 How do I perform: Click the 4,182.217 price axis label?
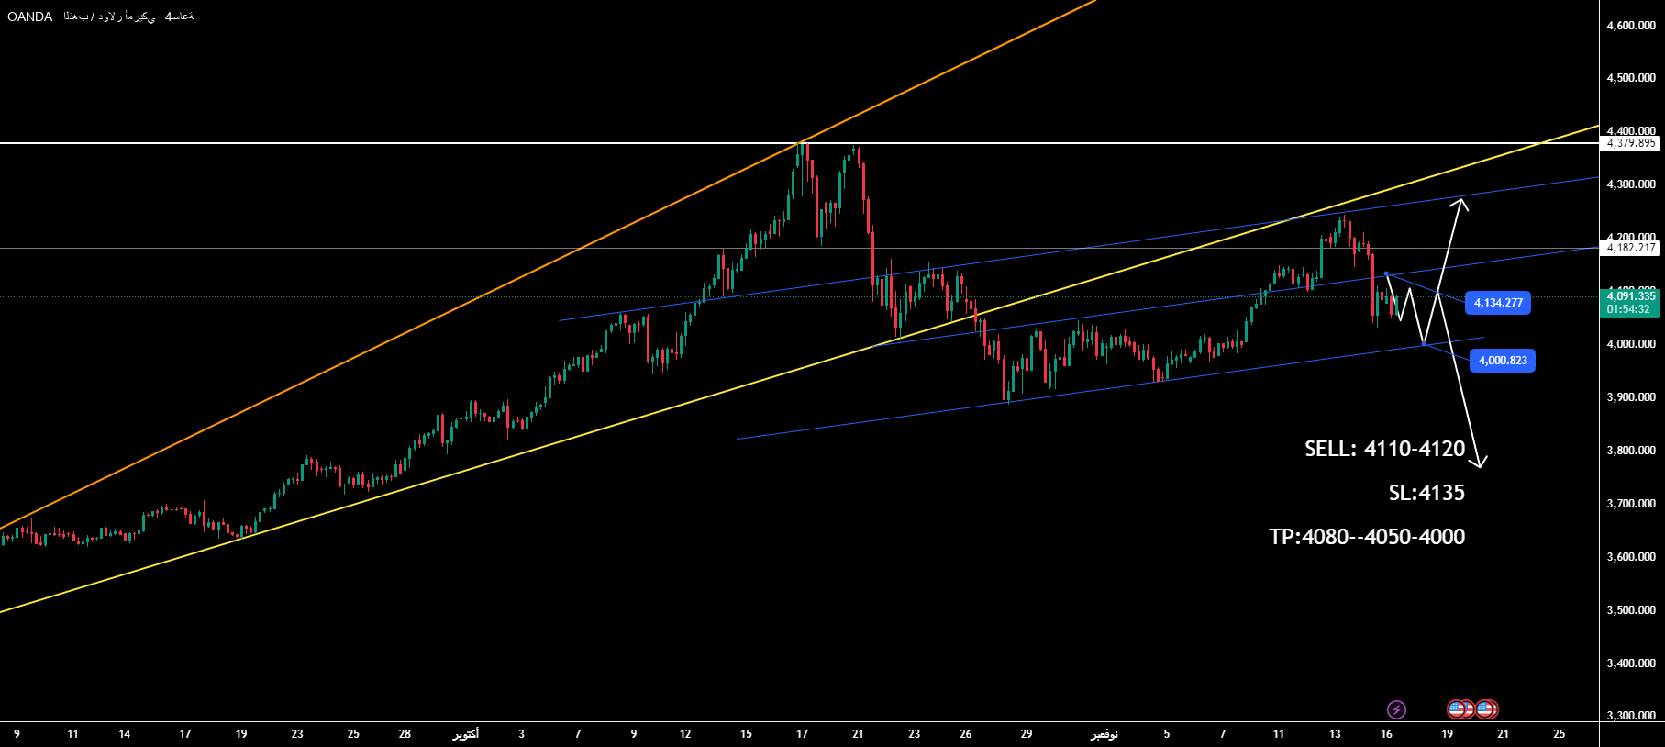[1631, 248]
